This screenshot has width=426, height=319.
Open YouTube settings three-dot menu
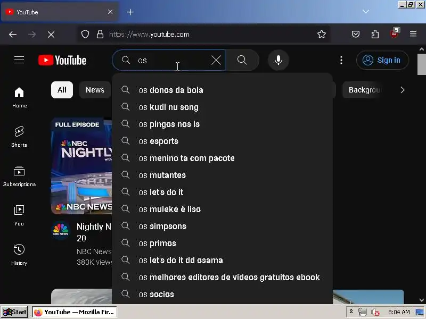pyautogui.click(x=341, y=60)
